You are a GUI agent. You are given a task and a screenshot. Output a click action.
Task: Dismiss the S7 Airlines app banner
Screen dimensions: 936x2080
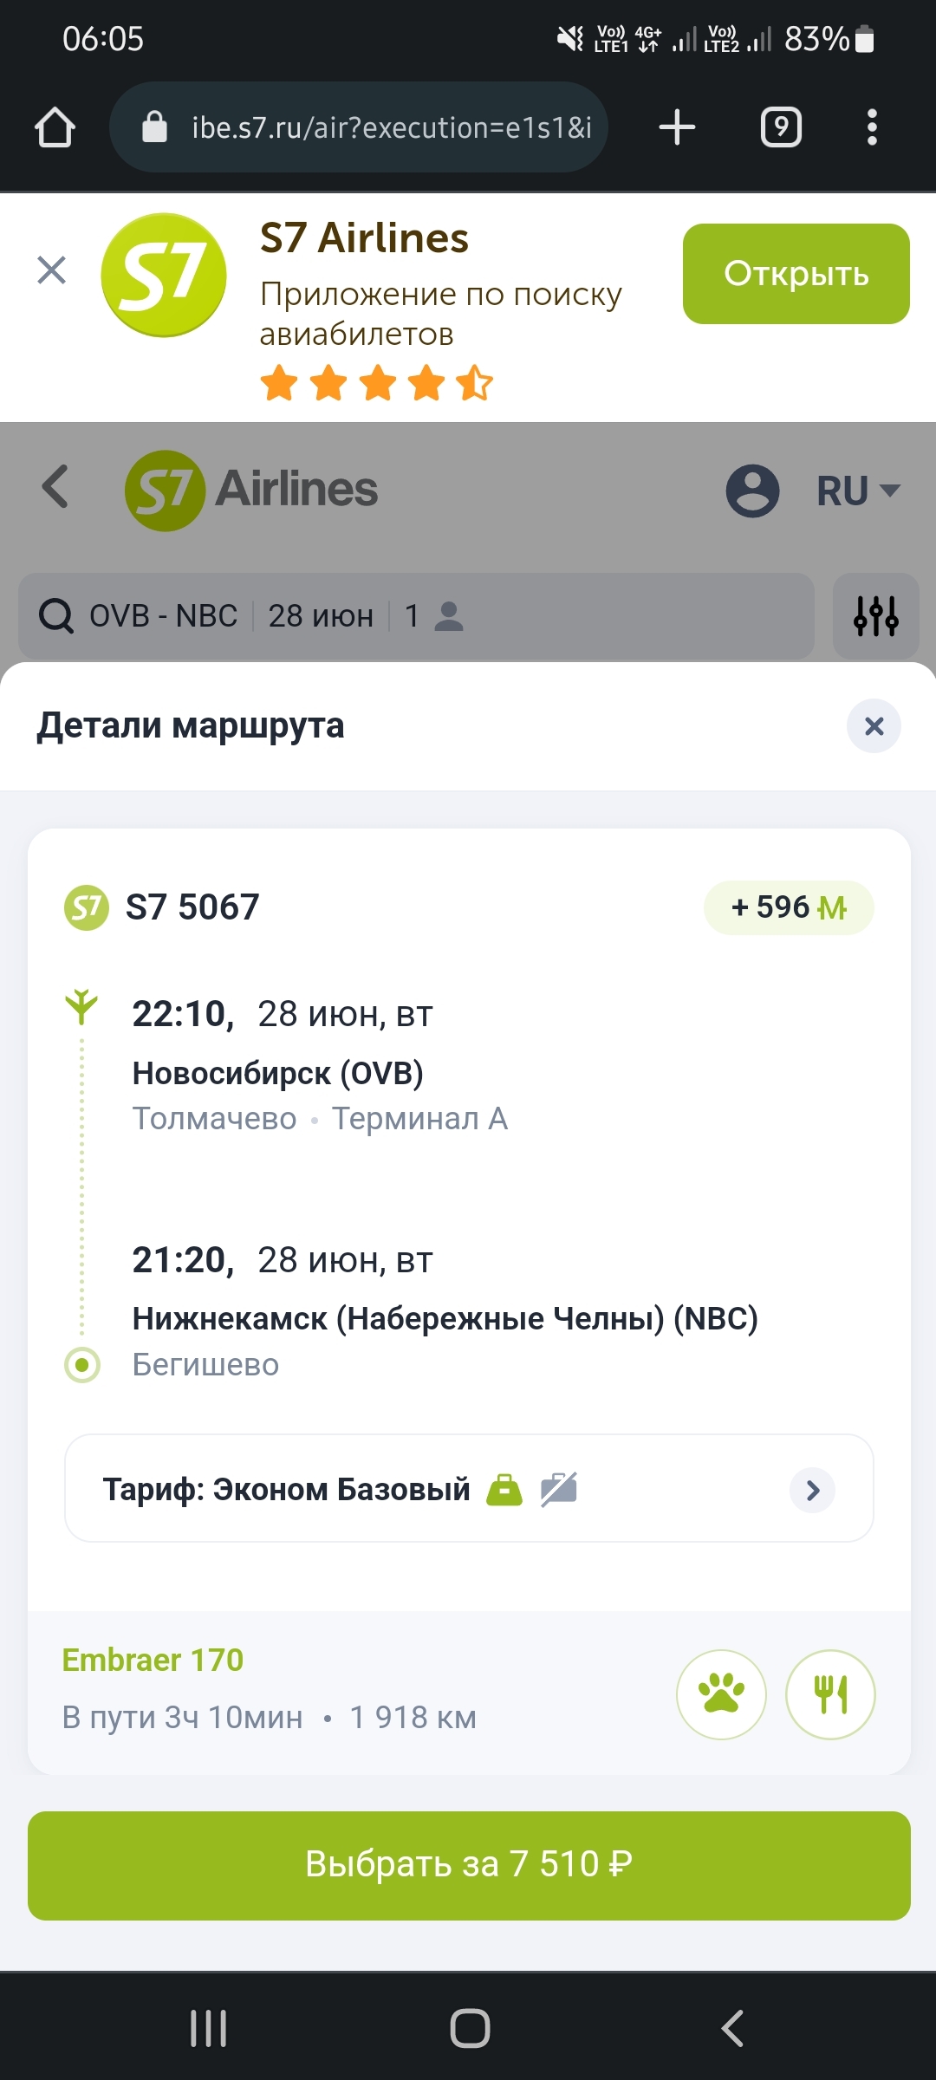pos(52,270)
